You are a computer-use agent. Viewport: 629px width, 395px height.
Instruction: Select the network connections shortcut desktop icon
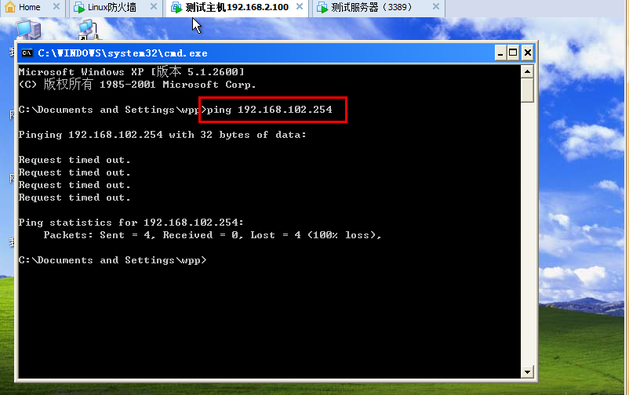click(89, 31)
